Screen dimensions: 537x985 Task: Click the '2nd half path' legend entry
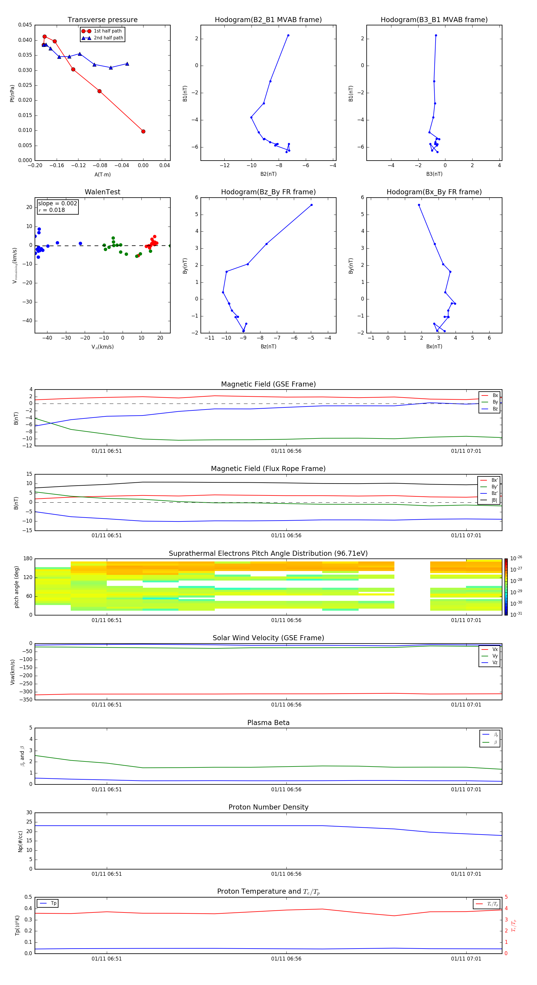point(102,38)
